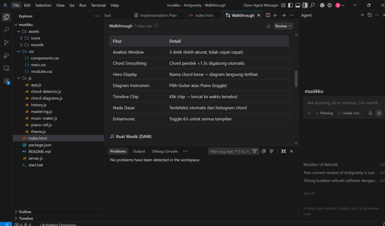Open the Run and Debug view
This screenshot has width=385, height=226.
[6, 55]
